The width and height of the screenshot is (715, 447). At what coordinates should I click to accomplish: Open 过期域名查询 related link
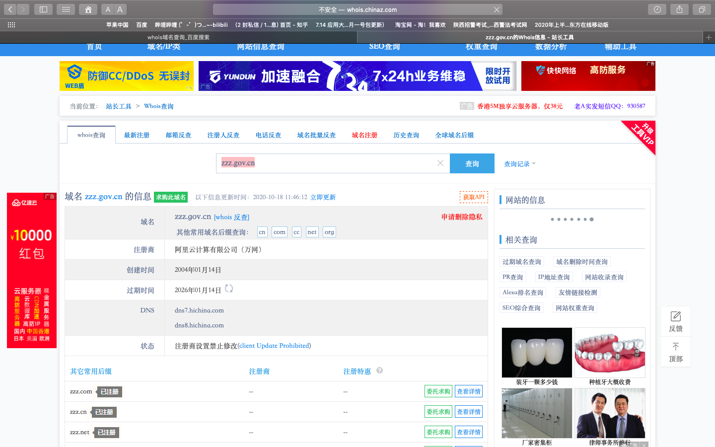tap(522, 262)
